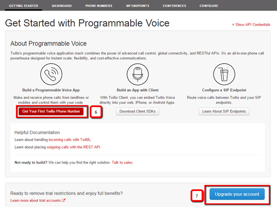
Task: Go to the Phone Numbers tab
Action: pos(99,6)
